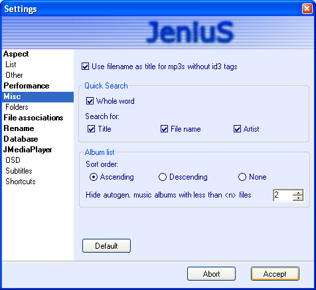Toggle Use filename as title checkbox
This screenshot has height=290, width=316.
point(85,67)
